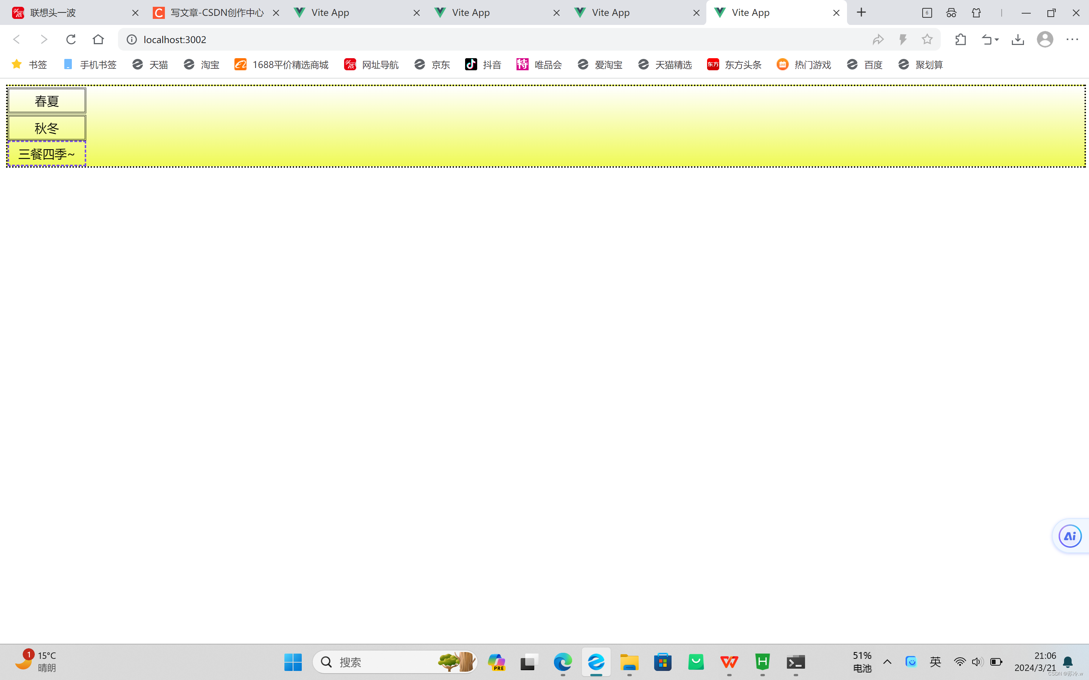Screen dimensions: 1089x680
Task: Open the downloads icon in toolbar
Action: coord(1018,40)
